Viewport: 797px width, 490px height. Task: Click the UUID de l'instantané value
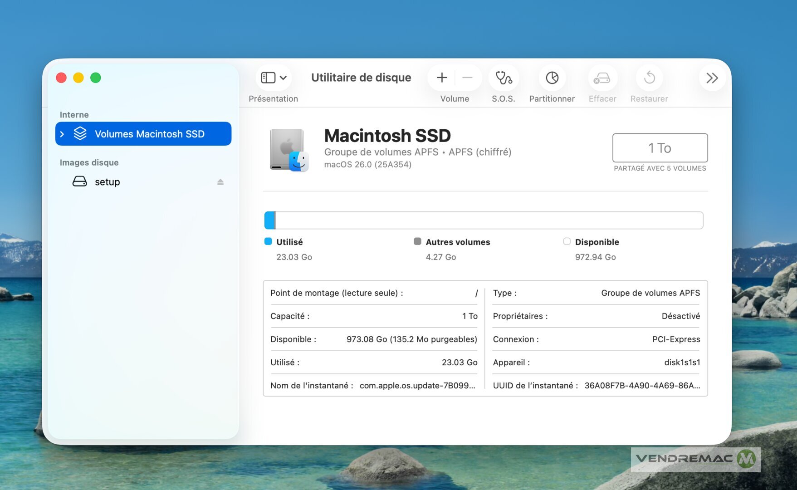coord(642,386)
